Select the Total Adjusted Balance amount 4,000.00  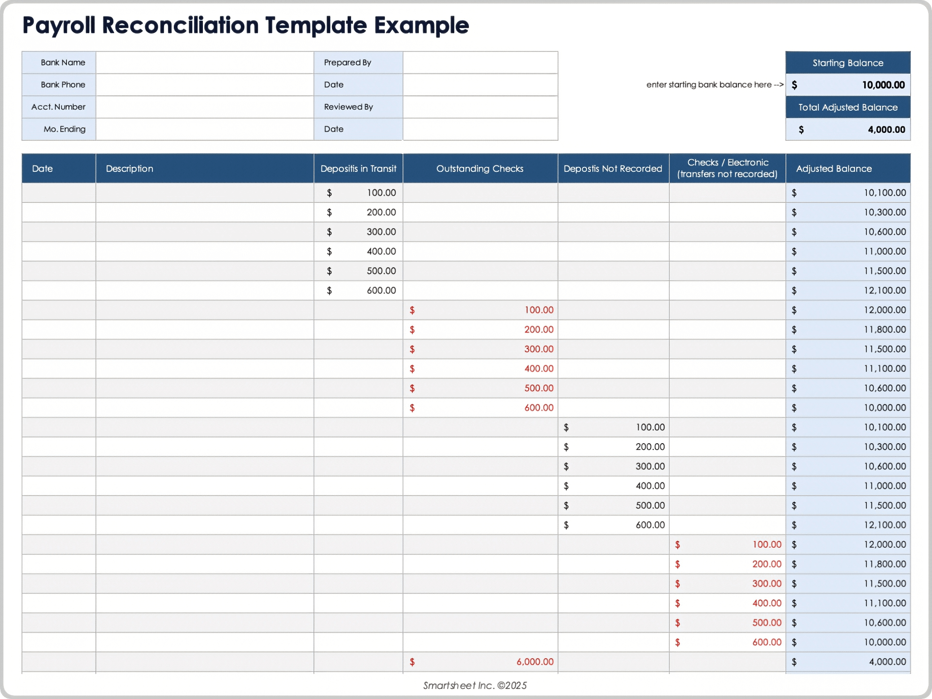[848, 129]
